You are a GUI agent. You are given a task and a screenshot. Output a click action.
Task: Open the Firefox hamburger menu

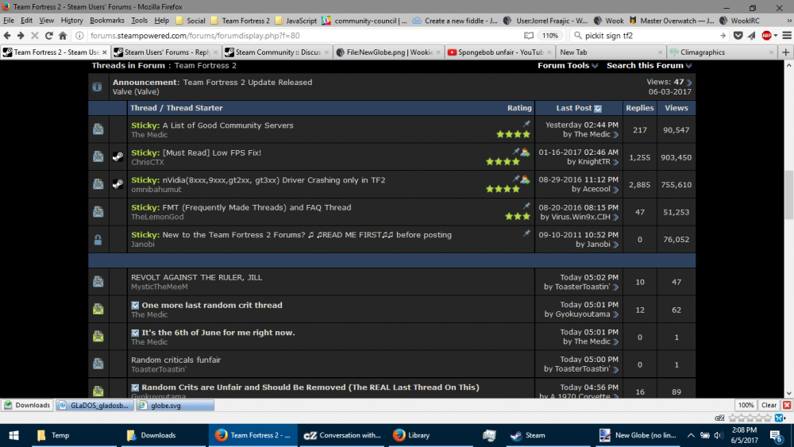click(787, 36)
